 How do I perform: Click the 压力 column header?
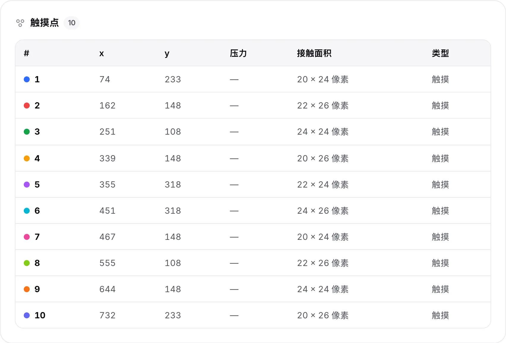(238, 53)
